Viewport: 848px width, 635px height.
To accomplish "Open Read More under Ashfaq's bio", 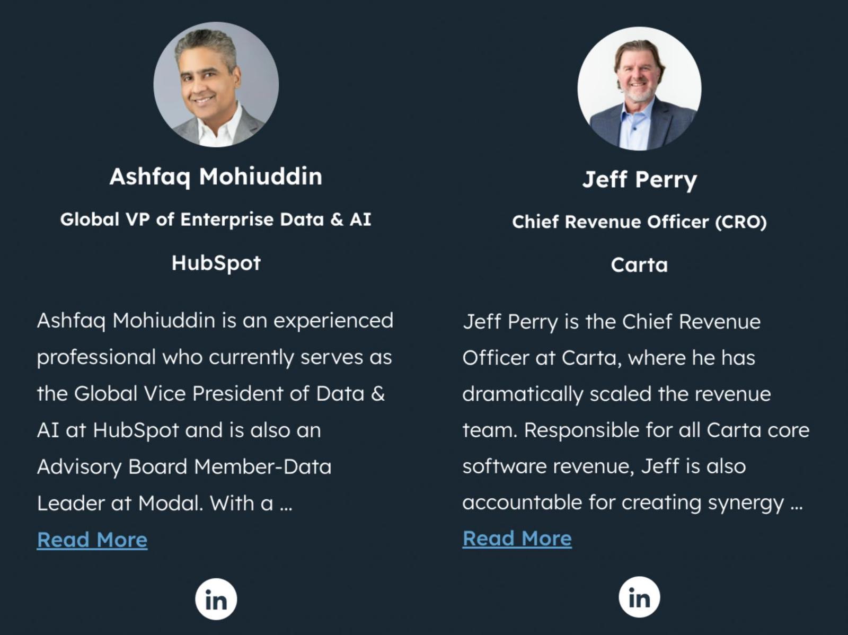I will 92,540.
